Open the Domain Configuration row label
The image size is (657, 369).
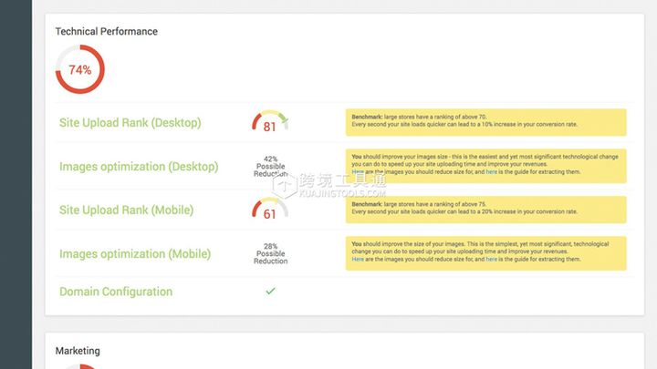[x=116, y=292]
